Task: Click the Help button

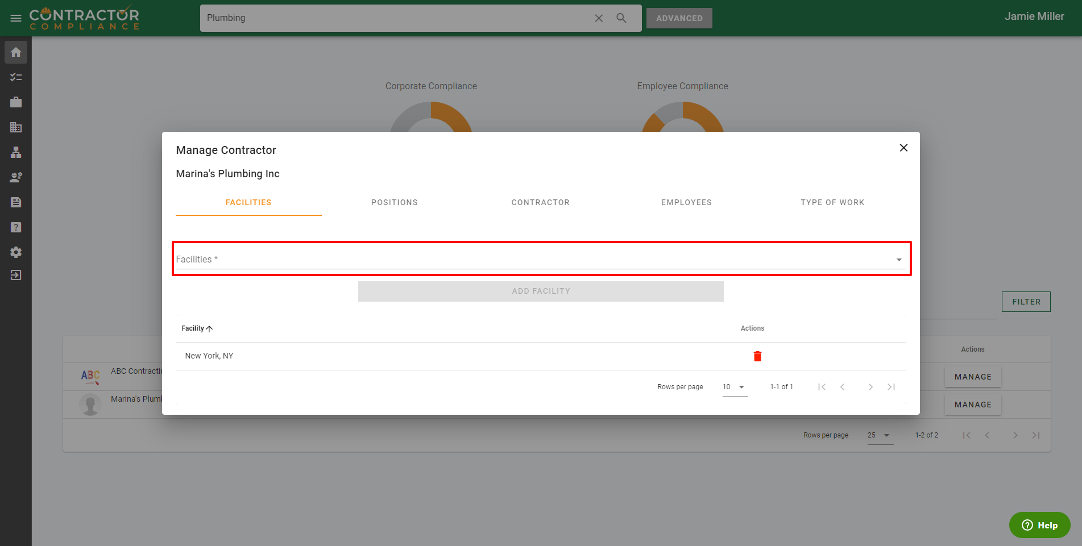Action: coord(1039,525)
